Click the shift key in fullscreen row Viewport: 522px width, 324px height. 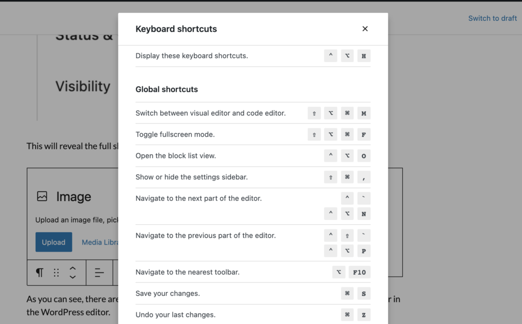[x=314, y=134]
